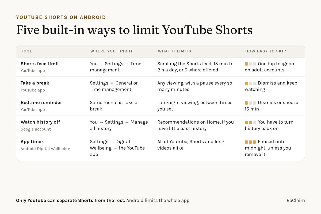This screenshot has width=321, height=214.
Task: Click 'One tap to ignore on adult accounts'
Action: (270, 67)
